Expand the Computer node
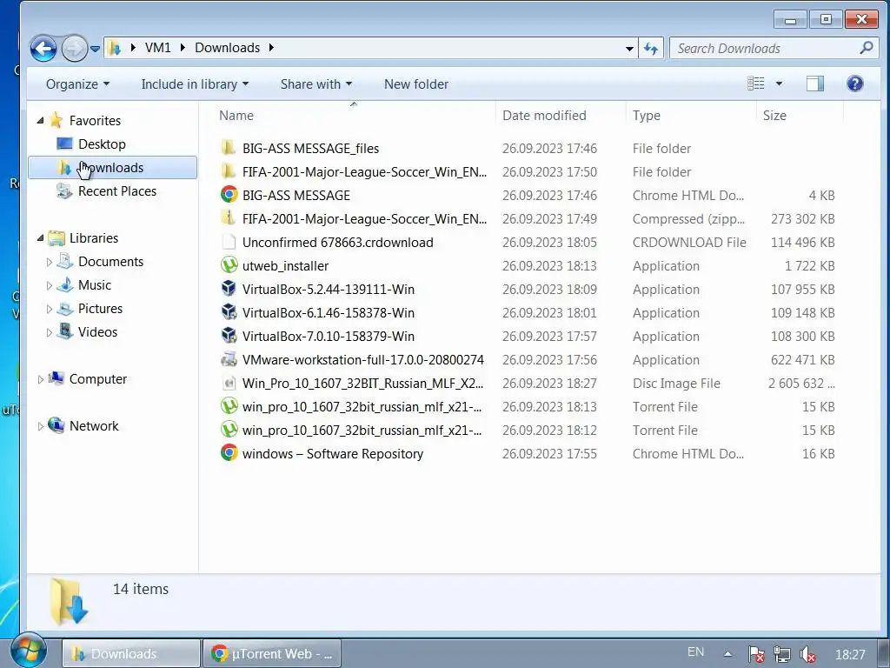This screenshot has height=668, width=890. (40, 379)
